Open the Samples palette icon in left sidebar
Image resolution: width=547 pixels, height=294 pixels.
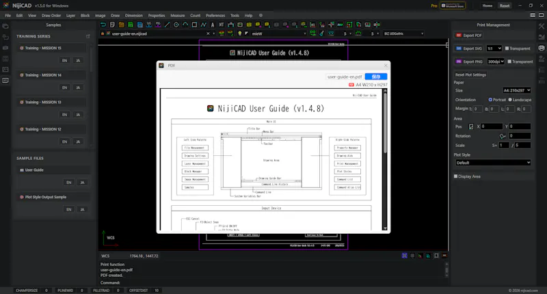(x=5, y=80)
